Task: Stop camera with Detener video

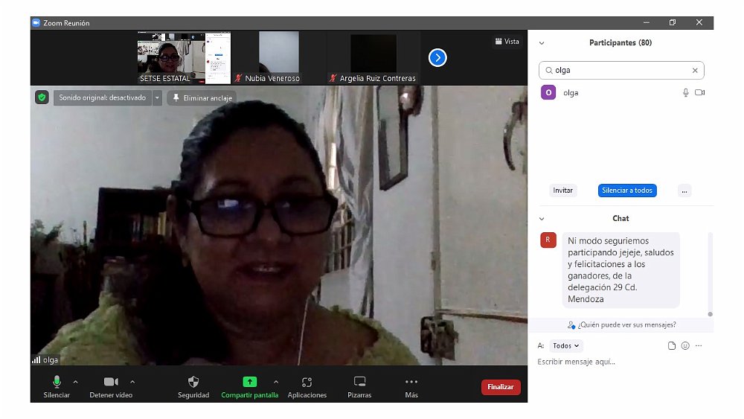Action: (111, 382)
